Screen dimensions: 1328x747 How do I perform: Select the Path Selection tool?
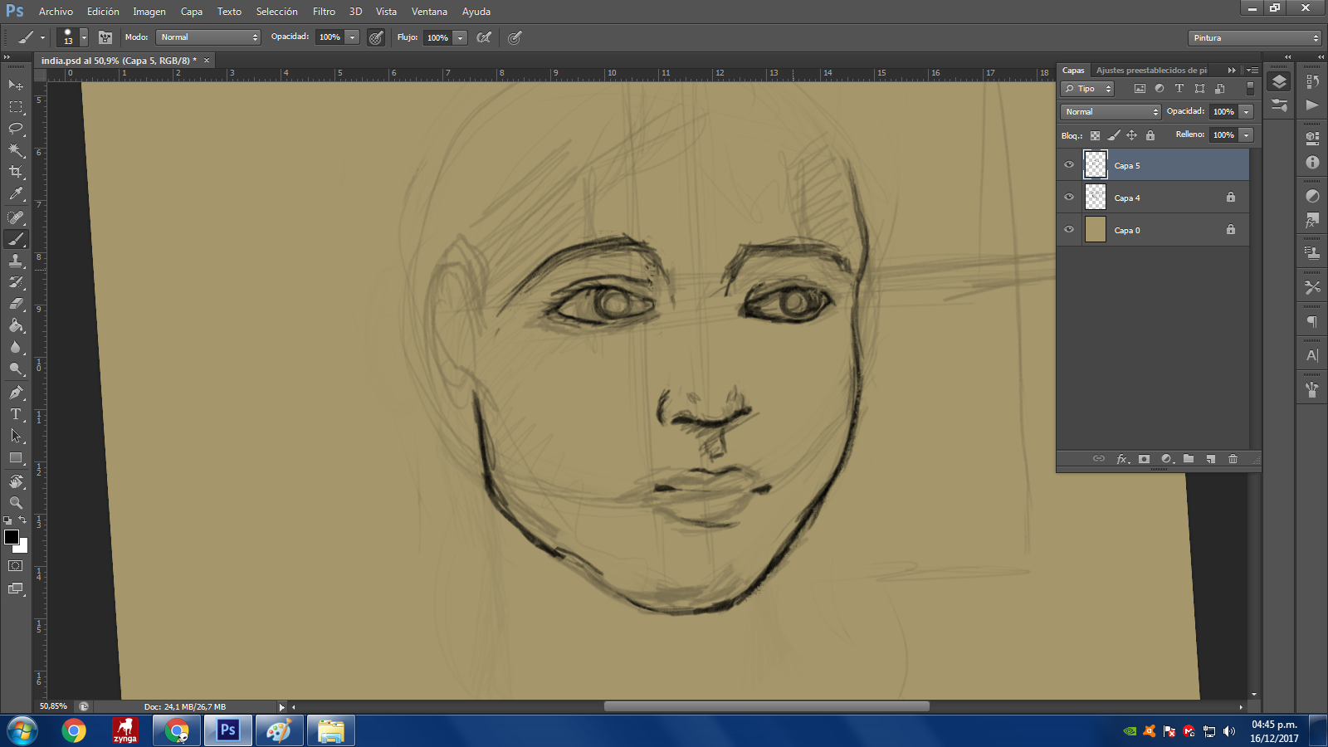click(x=16, y=436)
